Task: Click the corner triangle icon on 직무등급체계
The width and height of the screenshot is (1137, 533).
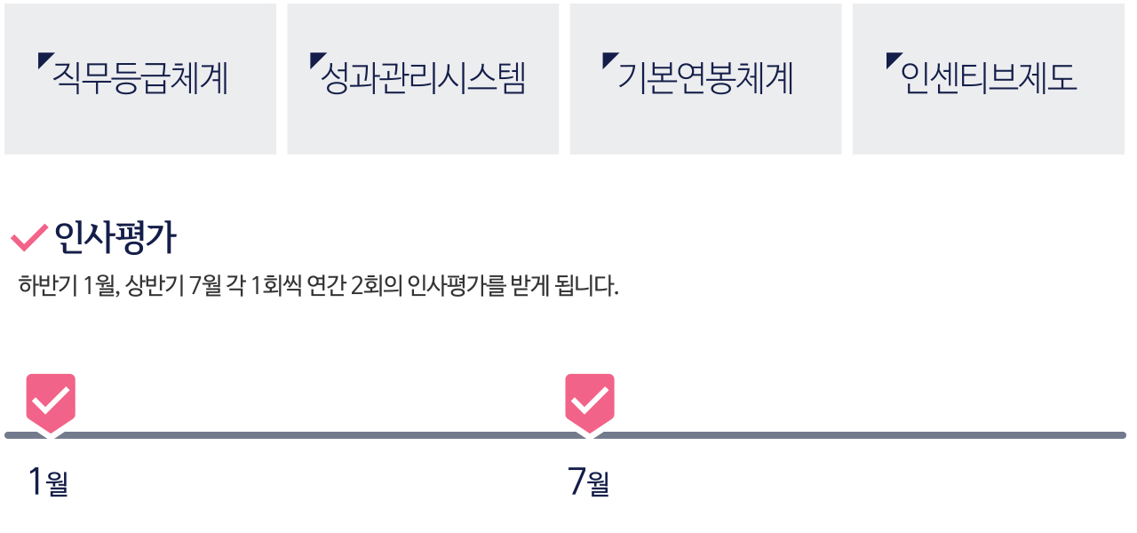Action: point(44,60)
